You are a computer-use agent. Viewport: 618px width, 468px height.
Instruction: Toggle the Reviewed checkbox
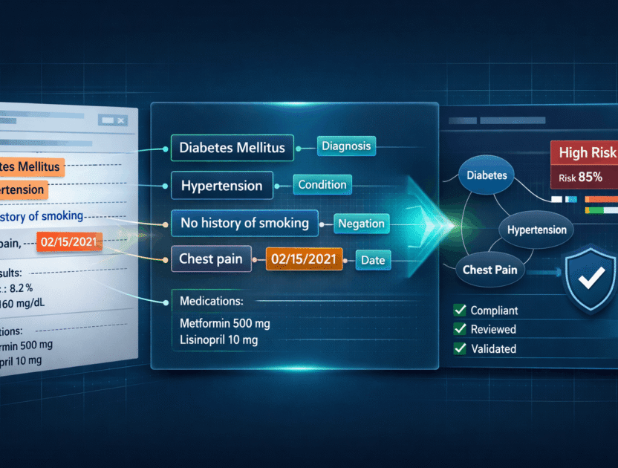[460, 329]
